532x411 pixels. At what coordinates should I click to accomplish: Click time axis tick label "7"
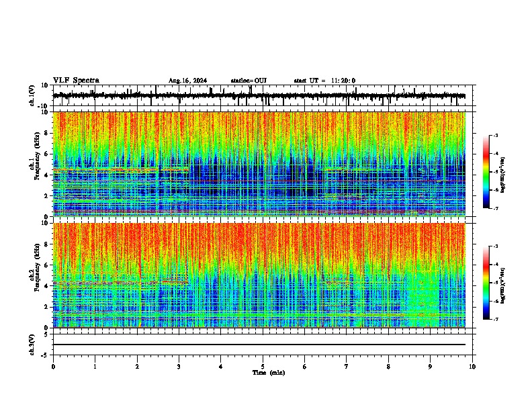347,367
